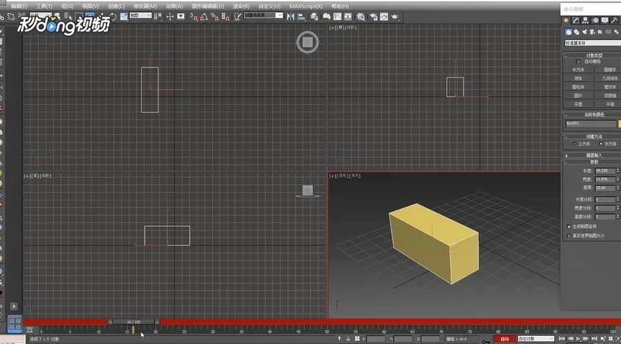The image size is (621, 344).
Task: Click the viewport layout button above the timeline
Action: 14,323
